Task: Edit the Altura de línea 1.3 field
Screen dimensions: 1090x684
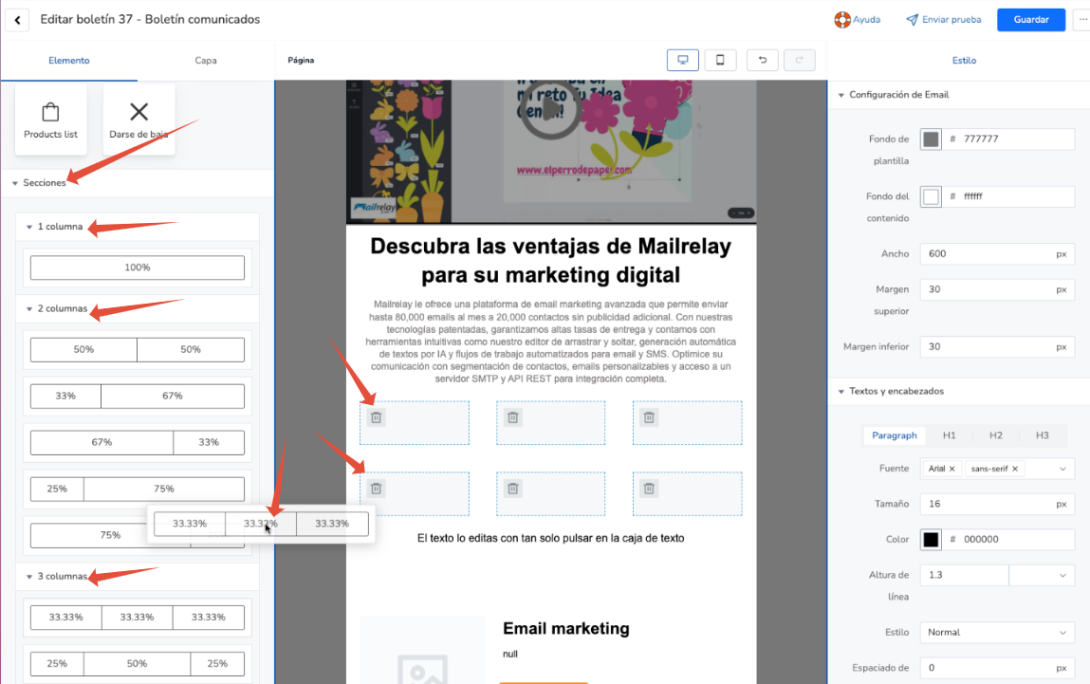Action: (x=964, y=575)
